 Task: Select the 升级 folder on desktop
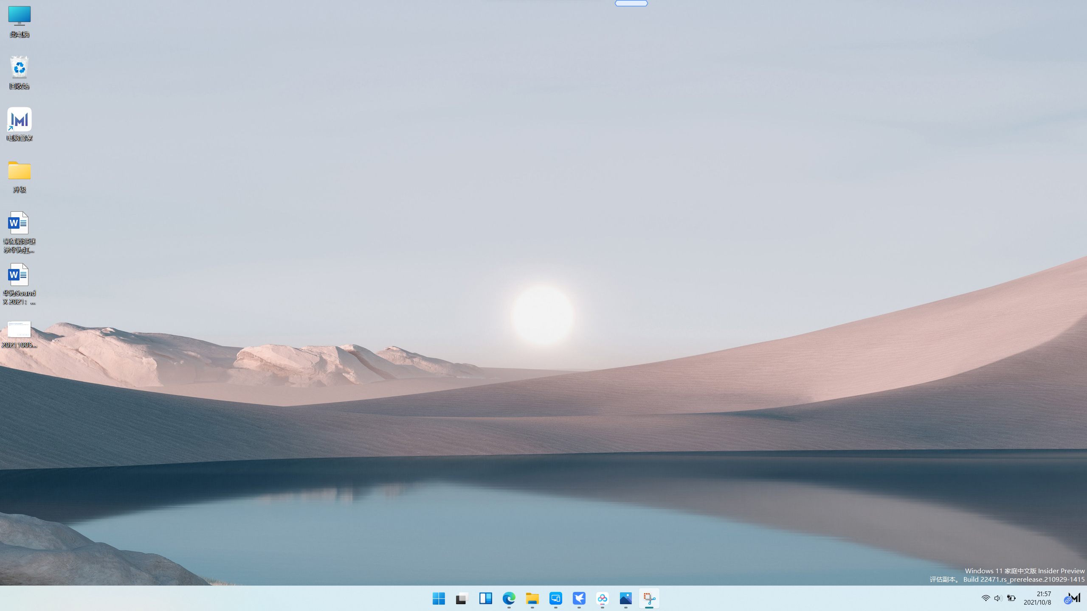coord(19,177)
